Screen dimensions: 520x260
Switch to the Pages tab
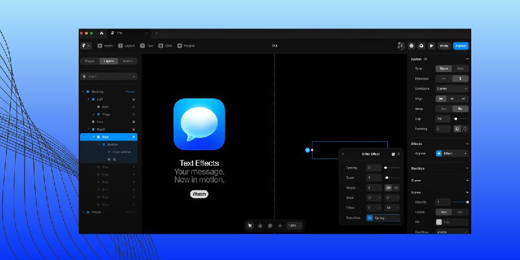pyautogui.click(x=90, y=61)
